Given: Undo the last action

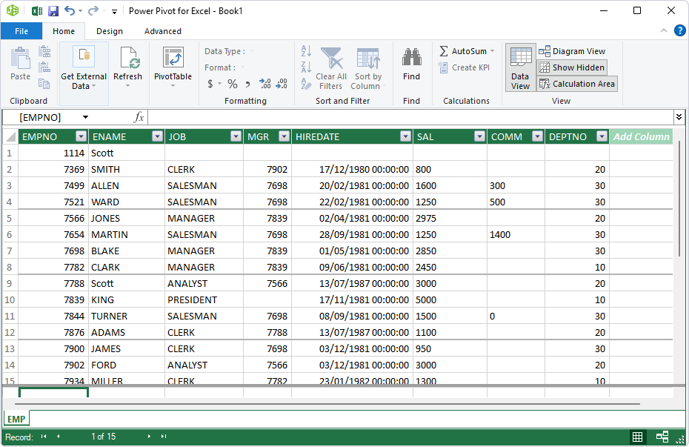Looking at the screenshot, I should click(70, 10).
